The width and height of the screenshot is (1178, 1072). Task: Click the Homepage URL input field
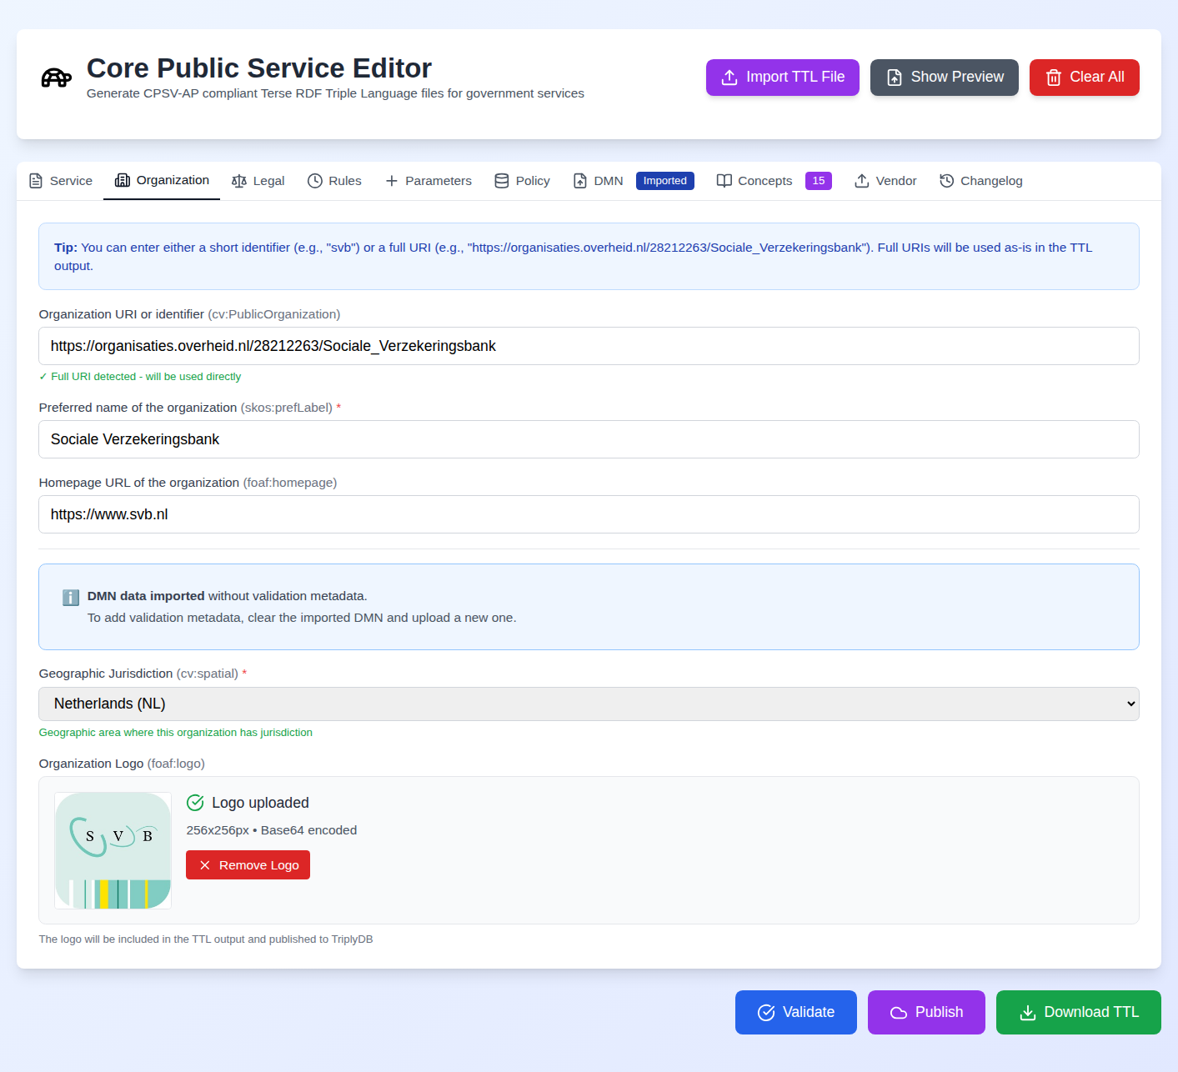coord(589,514)
